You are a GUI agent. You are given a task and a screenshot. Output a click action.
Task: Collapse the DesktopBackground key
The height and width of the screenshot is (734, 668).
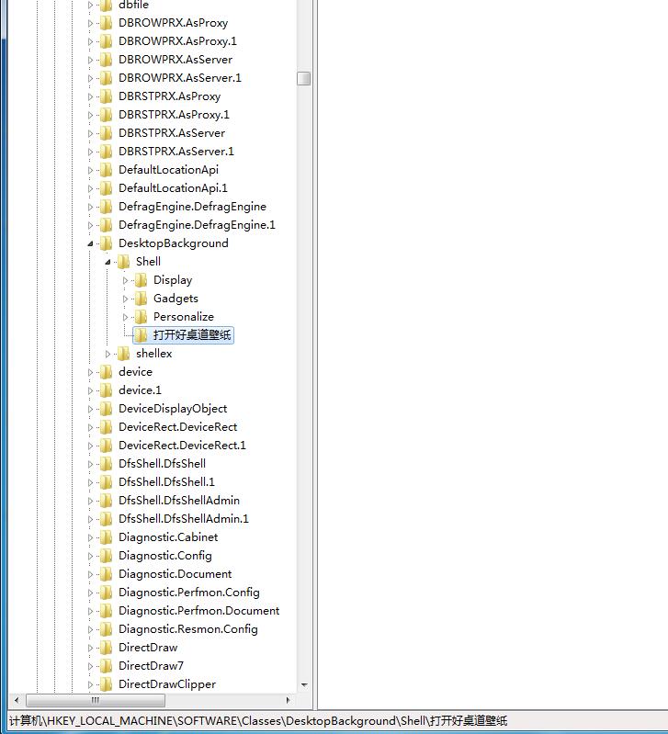pyautogui.click(x=90, y=243)
